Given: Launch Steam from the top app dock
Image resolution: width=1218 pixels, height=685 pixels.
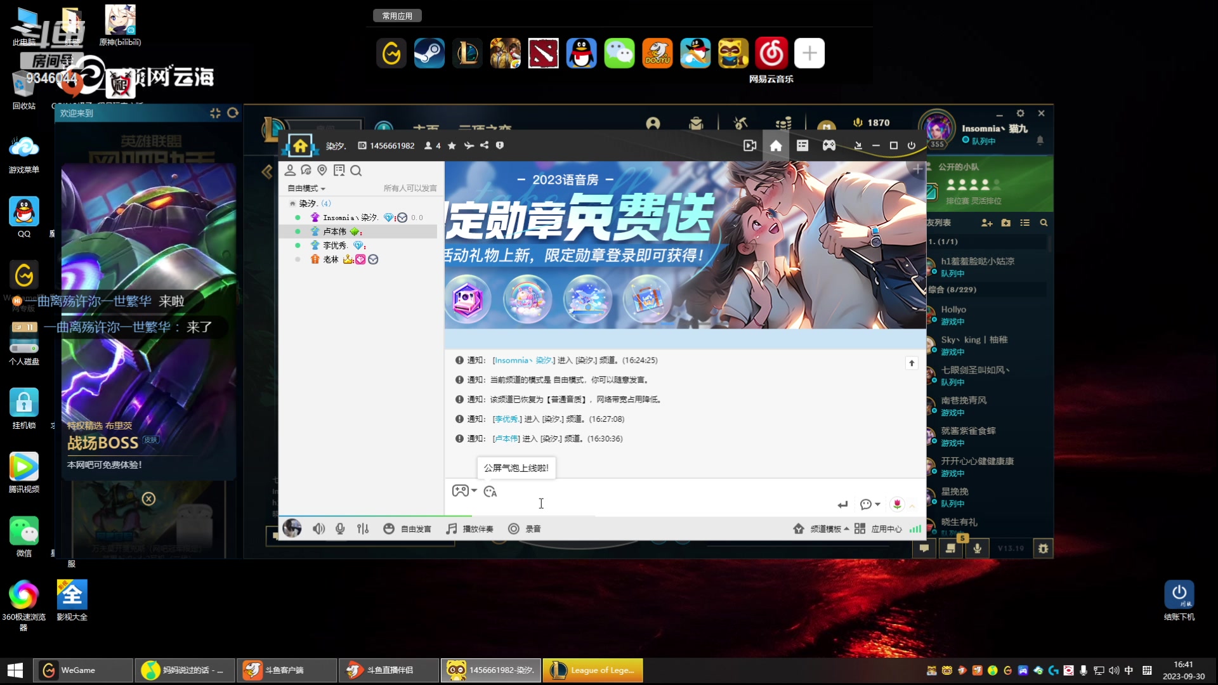Looking at the screenshot, I should (x=429, y=53).
